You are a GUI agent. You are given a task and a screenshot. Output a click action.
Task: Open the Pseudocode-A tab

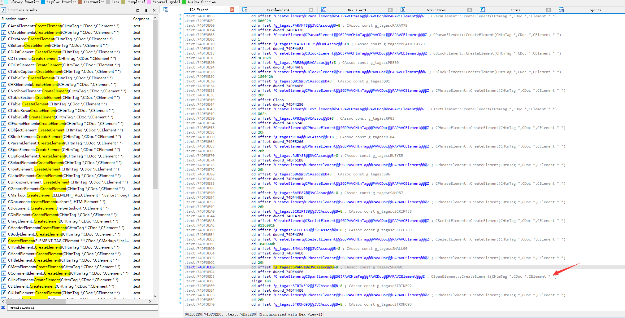pos(278,10)
